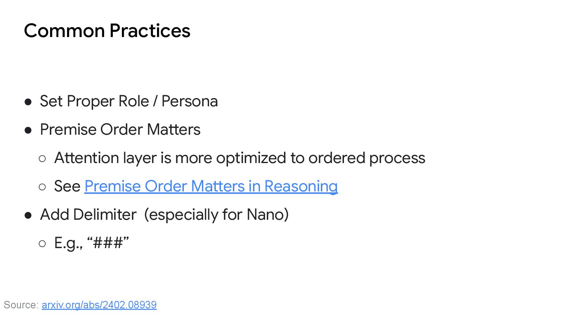
Task: Open the Premise Order Matters in Reasoning link
Action: click(x=211, y=186)
